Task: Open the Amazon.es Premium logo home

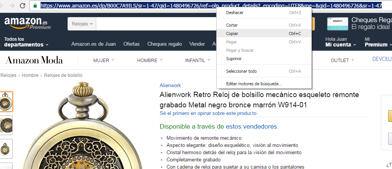Action: [28, 23]
